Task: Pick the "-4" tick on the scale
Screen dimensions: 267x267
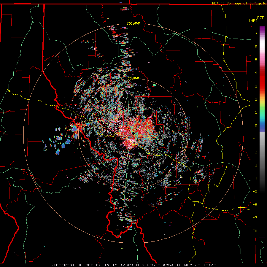Action: point(255,178)
